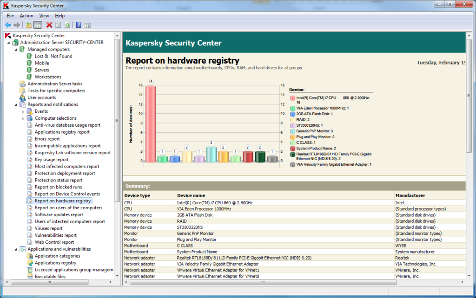476x298 pixels.
Task: Click the report pane vertical scrollbar thumb
Action: tap(469, 96)
